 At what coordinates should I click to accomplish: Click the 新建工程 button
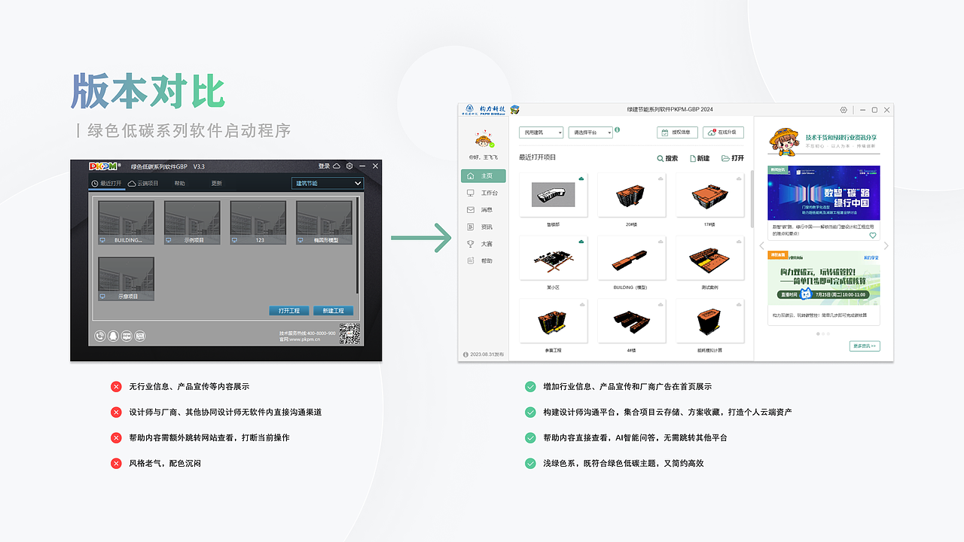pyautogui.click(x=332, y=310)
